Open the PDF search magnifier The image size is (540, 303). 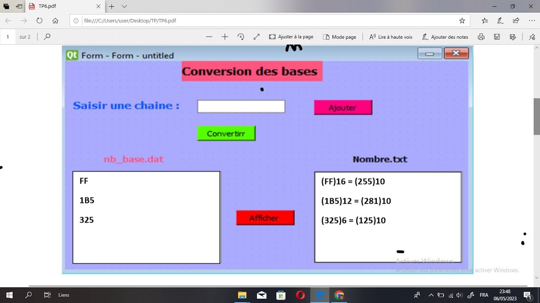[47, 37]
